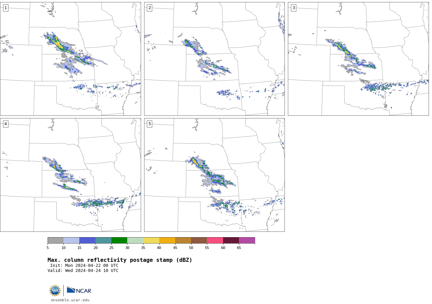Screen dimensions: 432x304
Task: Select the gray 5-10 dBZ swatch
Action: click(x=55, y=240)
